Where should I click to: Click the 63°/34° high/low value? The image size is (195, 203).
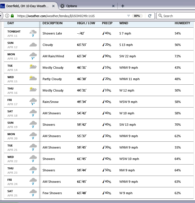pyautogui.click(x=82, y=56)
